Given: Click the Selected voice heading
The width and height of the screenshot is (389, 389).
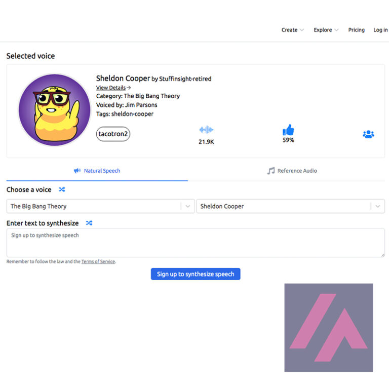Looking at the screenshot, I should pyautogui.click(x=30, y=56).
